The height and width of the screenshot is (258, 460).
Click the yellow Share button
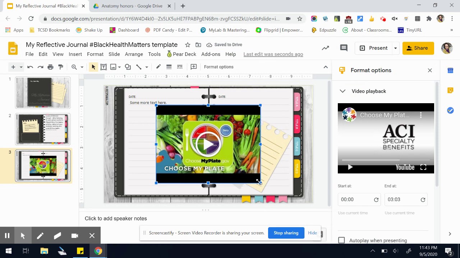tap(418, 48)
